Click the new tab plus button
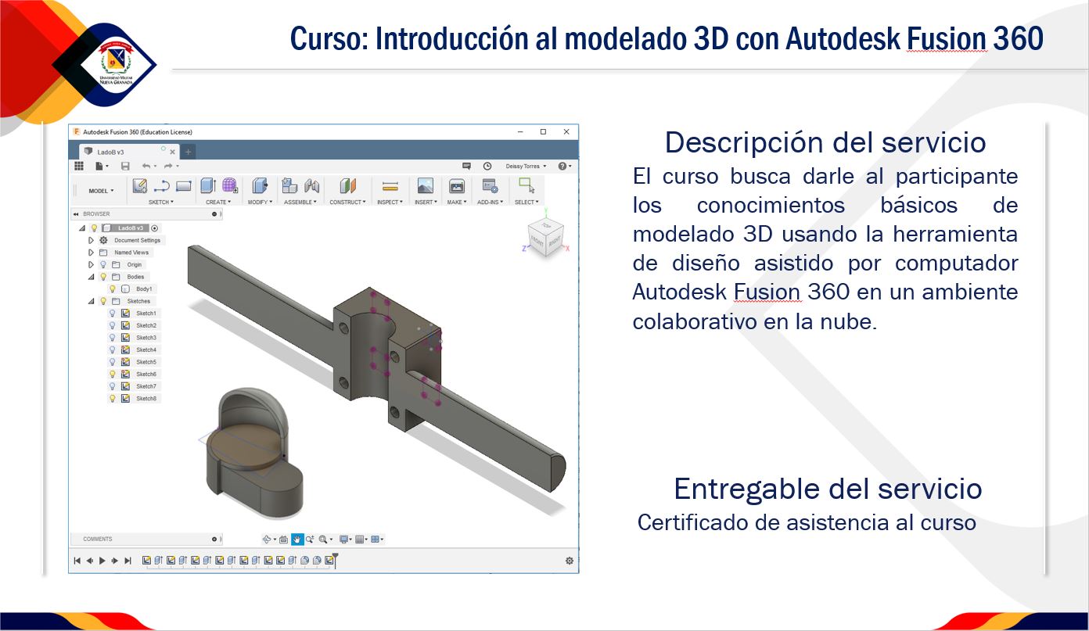 [x=189, y=152]
